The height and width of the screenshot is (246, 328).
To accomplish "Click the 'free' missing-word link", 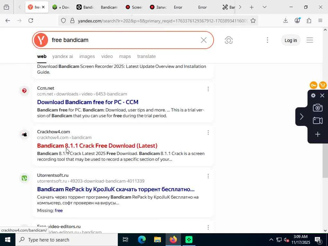I will coord(59,211).
